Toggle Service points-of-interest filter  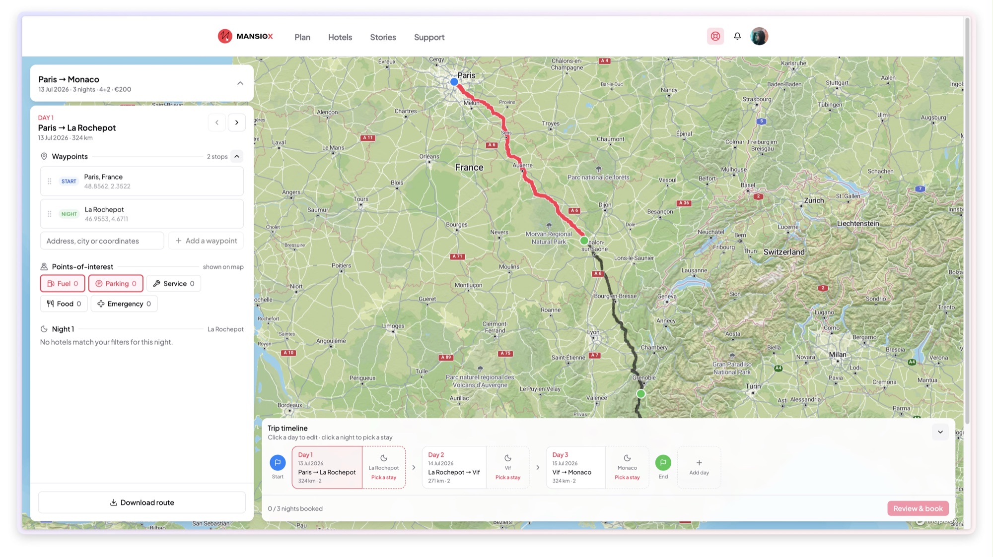point(173,284)
